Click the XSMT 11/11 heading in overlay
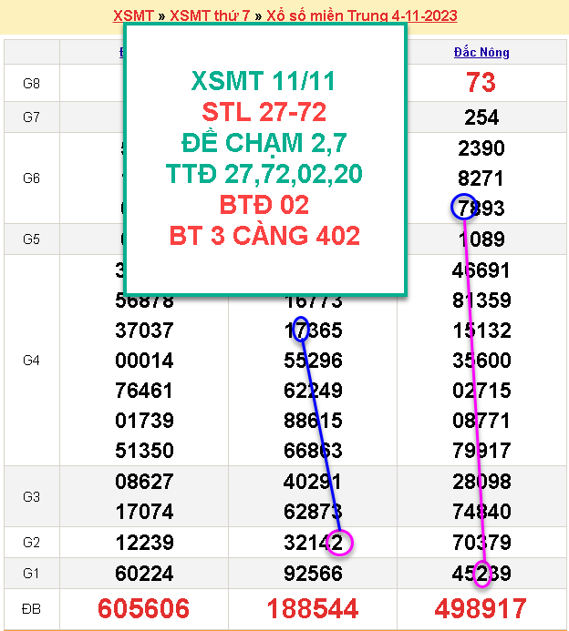This screenshot has width=569, height=631. [264, 82]
